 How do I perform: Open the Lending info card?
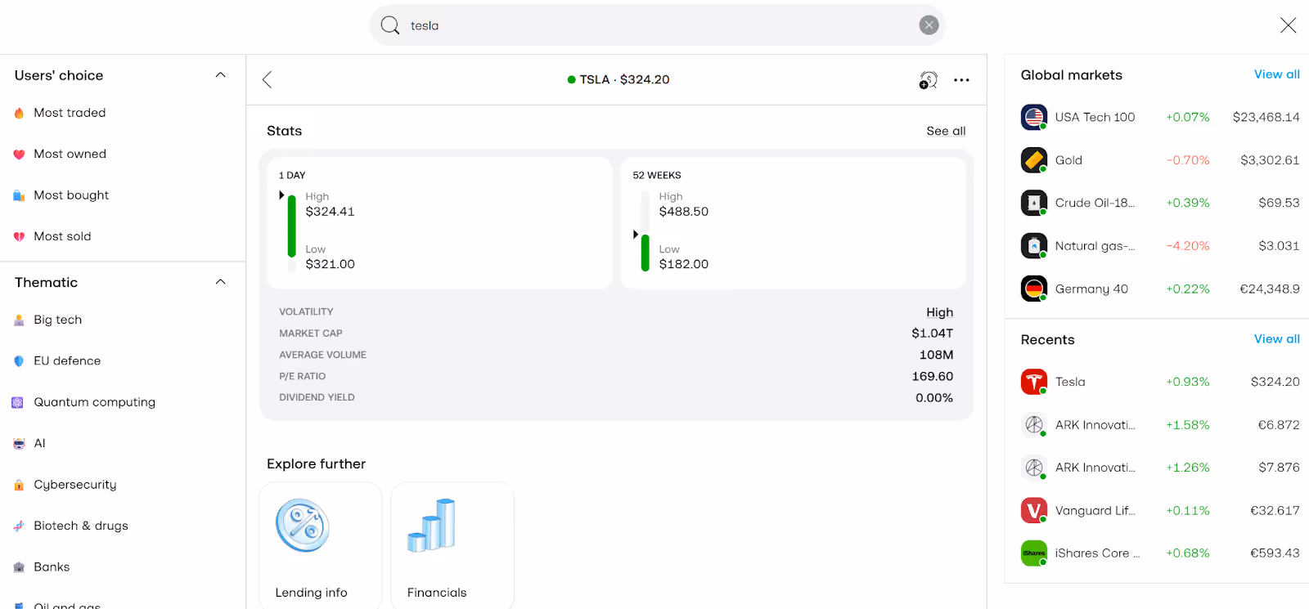click(321, 546)
